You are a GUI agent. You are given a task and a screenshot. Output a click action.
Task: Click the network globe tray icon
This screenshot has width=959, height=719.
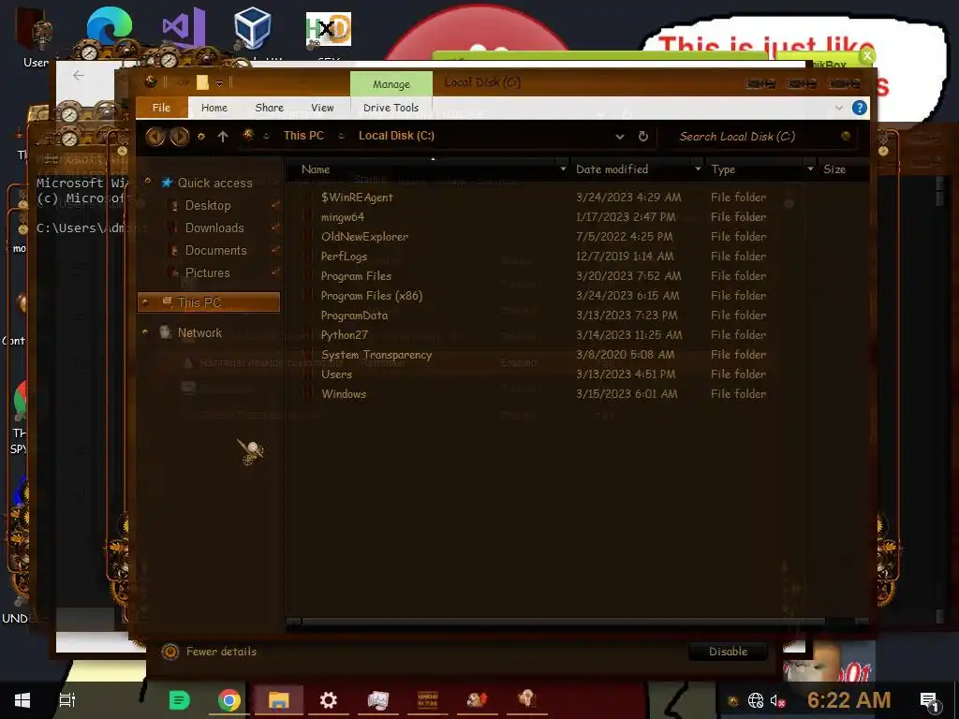coord(756,700)
